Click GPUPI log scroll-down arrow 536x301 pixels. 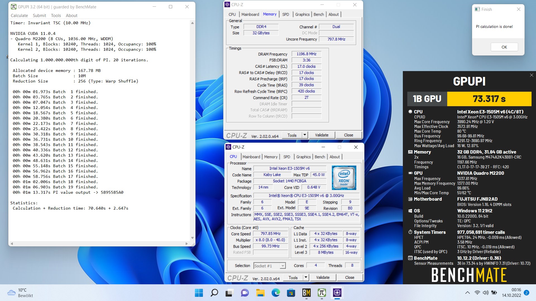click(x=192, y=238)
